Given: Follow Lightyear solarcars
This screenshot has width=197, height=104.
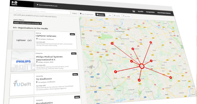Looking at the screenshot, I should (x=72, y=34).
